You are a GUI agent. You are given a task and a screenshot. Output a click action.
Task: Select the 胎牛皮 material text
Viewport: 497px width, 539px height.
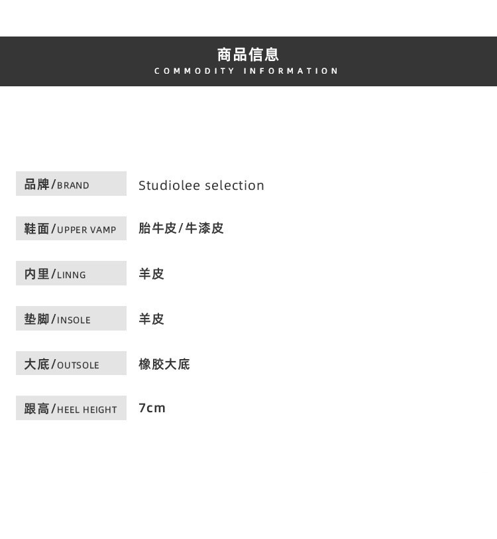157,228
